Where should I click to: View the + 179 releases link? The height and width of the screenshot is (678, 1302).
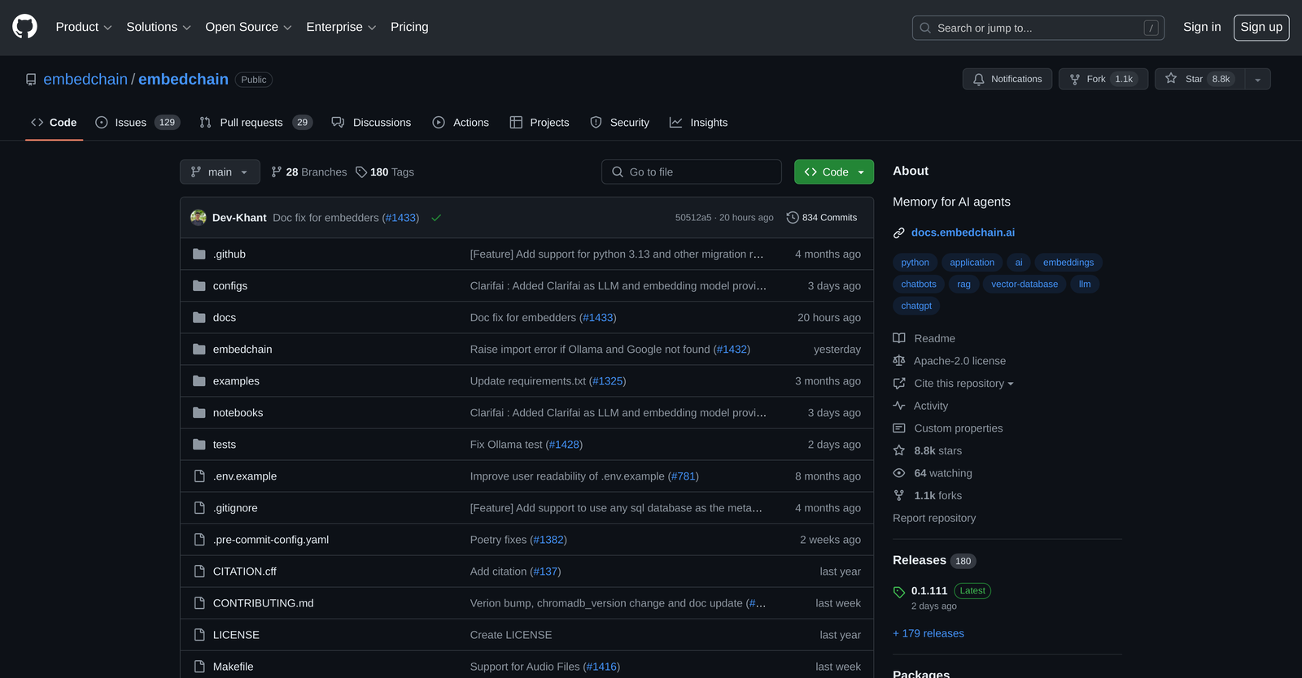pos(928,633)
